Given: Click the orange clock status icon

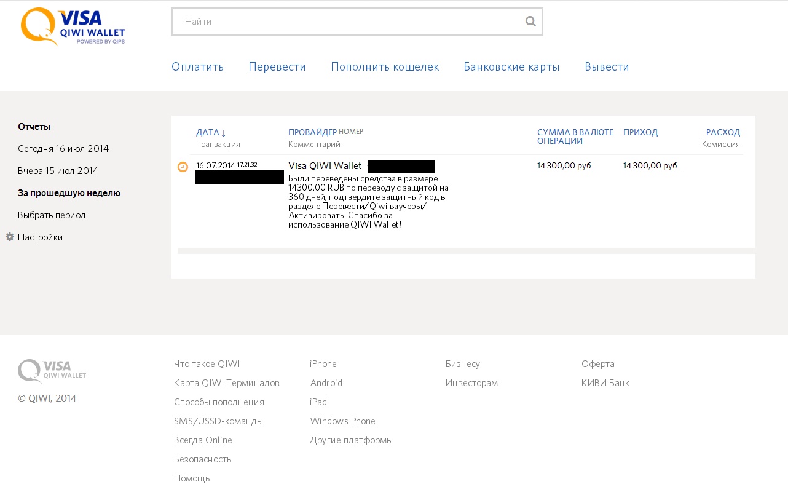Looking at the screenshot, I should pyautogui.click(x=183, y=167).
